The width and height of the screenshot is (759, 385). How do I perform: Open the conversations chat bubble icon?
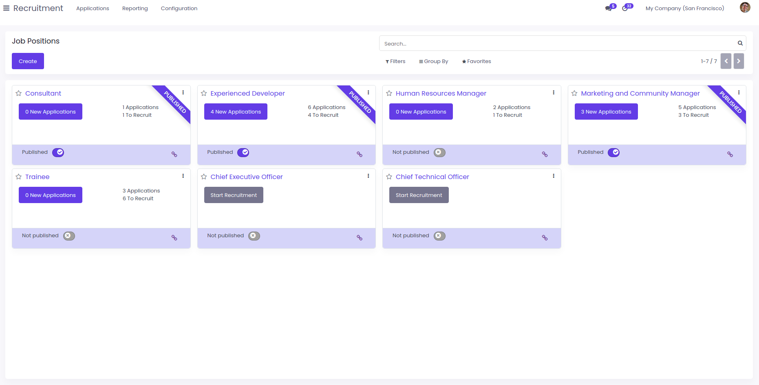pos(609,8)
